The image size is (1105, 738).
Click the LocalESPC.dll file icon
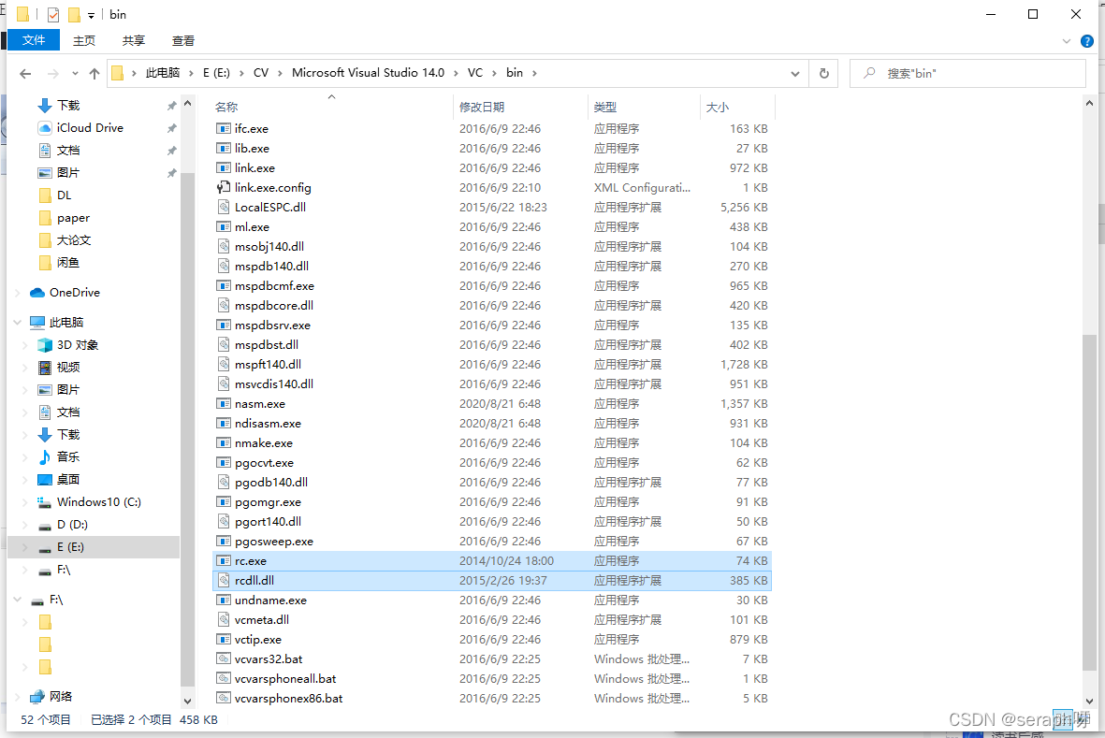[224, 207]
